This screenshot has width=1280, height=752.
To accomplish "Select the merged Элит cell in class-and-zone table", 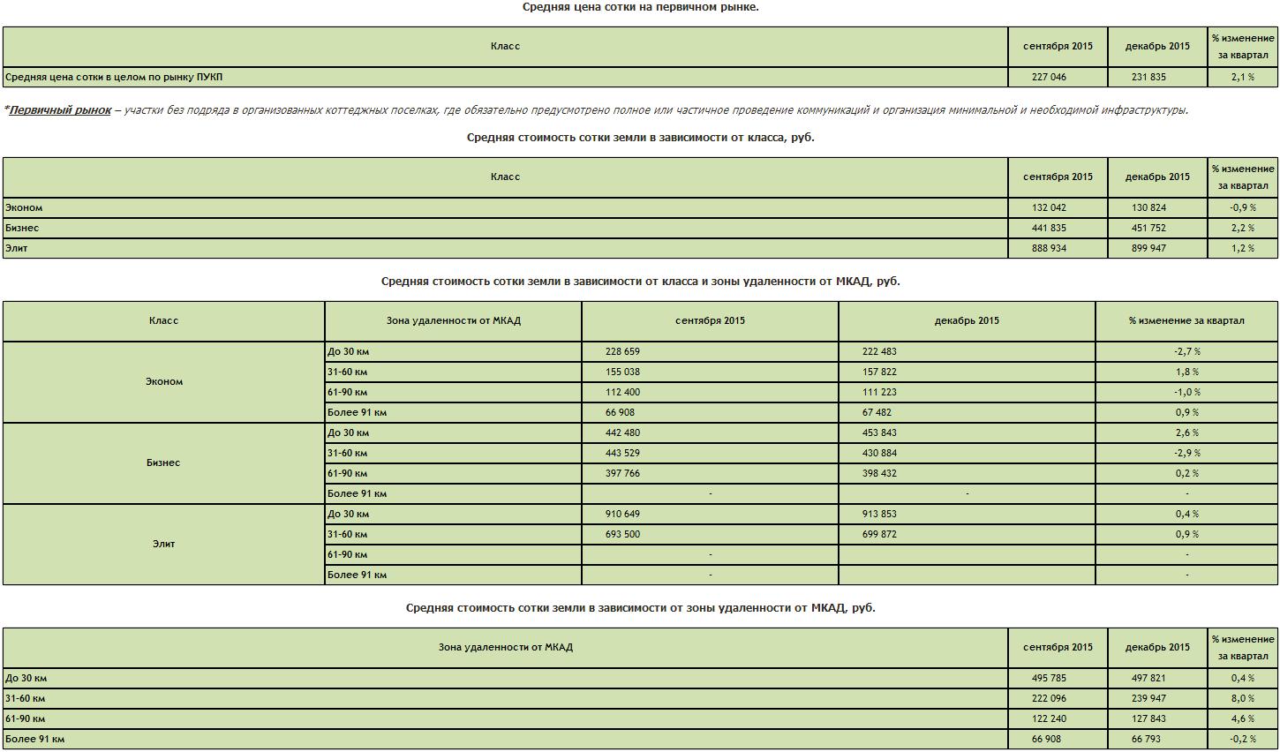I will [x=164, y=545].
